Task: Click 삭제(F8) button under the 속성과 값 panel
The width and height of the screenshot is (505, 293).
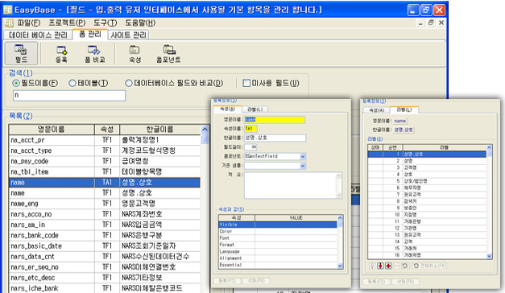Action: [x=256, y=281]
